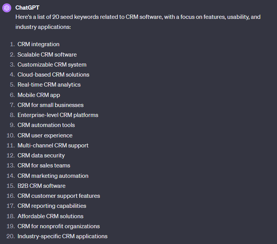Click 'CRM data security' line

click(41, 155)
